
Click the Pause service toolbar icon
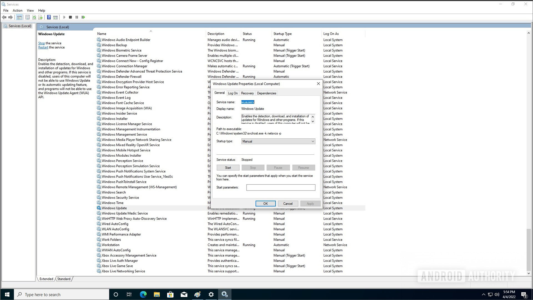77,17
